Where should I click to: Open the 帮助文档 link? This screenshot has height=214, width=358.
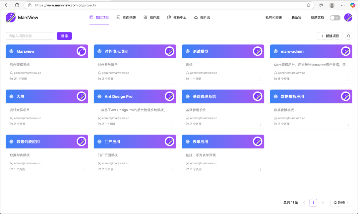point(317,18)
